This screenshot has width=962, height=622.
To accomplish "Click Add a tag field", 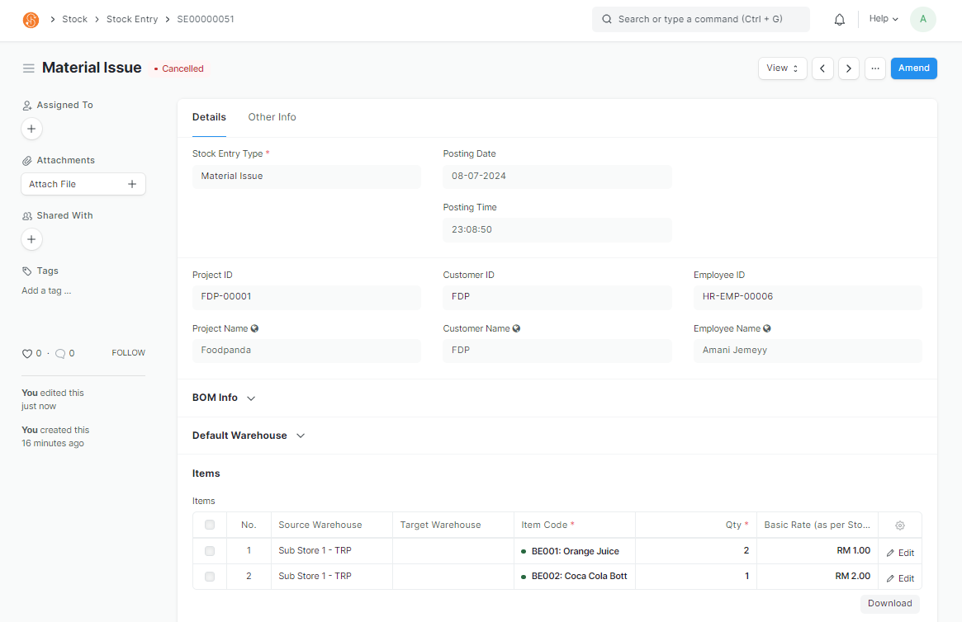I will point(46,291).
